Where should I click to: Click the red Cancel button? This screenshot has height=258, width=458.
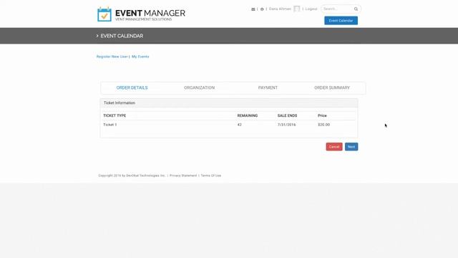[334, 147]
